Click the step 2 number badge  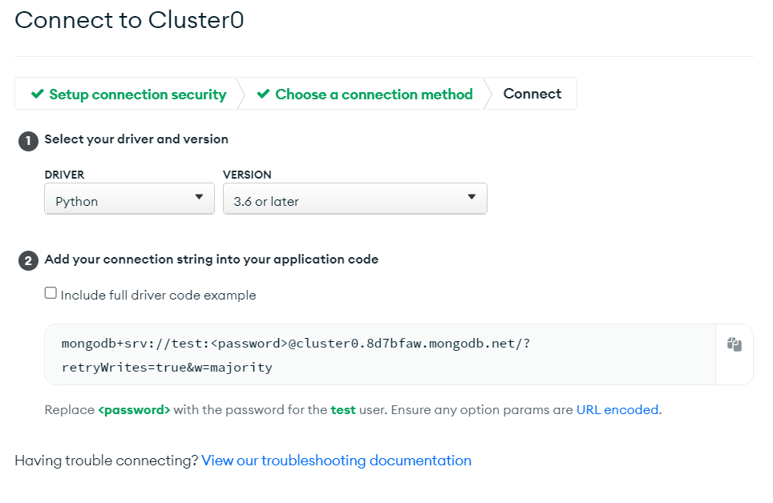click(28, 260)
